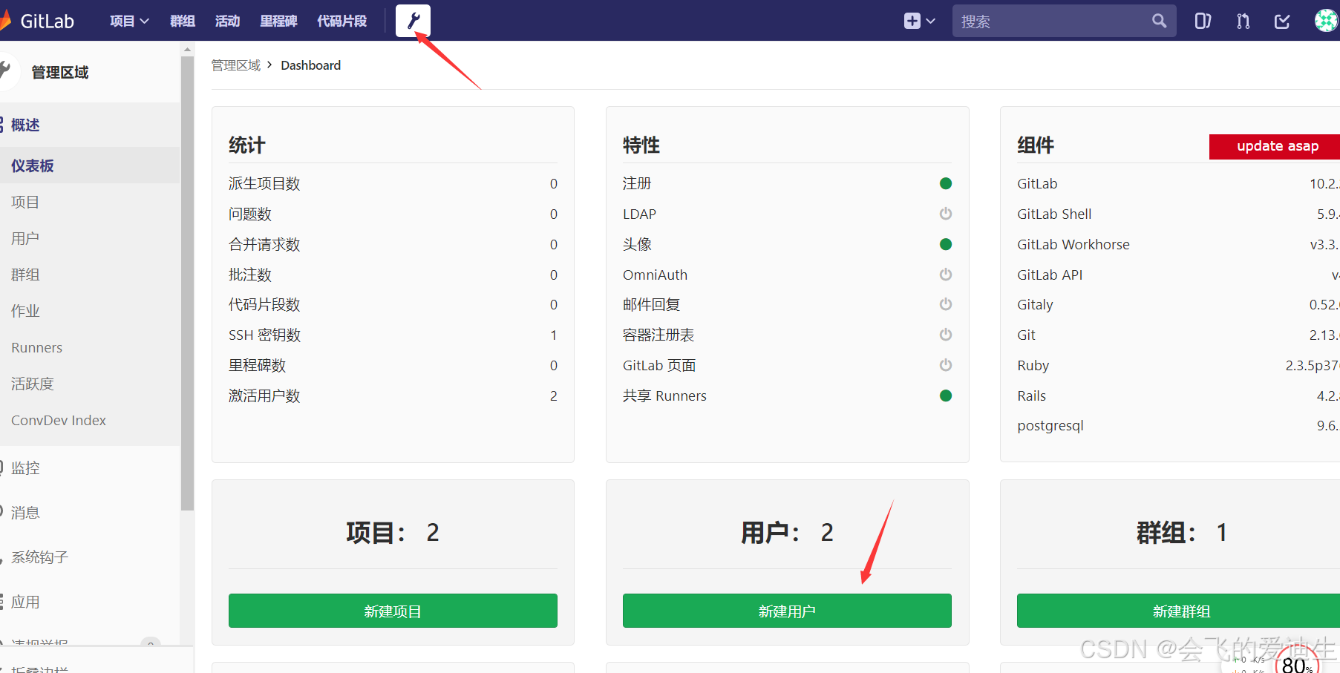Click the sidebar vertical scrollbar
The image size is (1340, 673).
pyautogui.click(x=187, y=282)
